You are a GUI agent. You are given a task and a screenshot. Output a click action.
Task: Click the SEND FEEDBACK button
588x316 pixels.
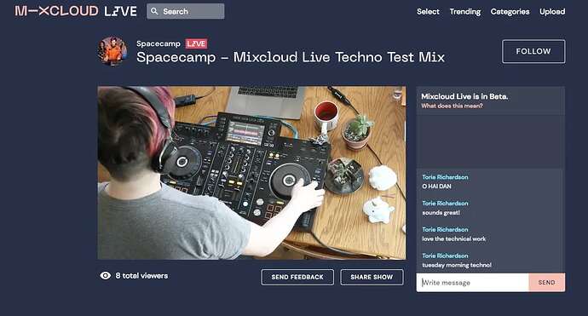coord(297,277)
